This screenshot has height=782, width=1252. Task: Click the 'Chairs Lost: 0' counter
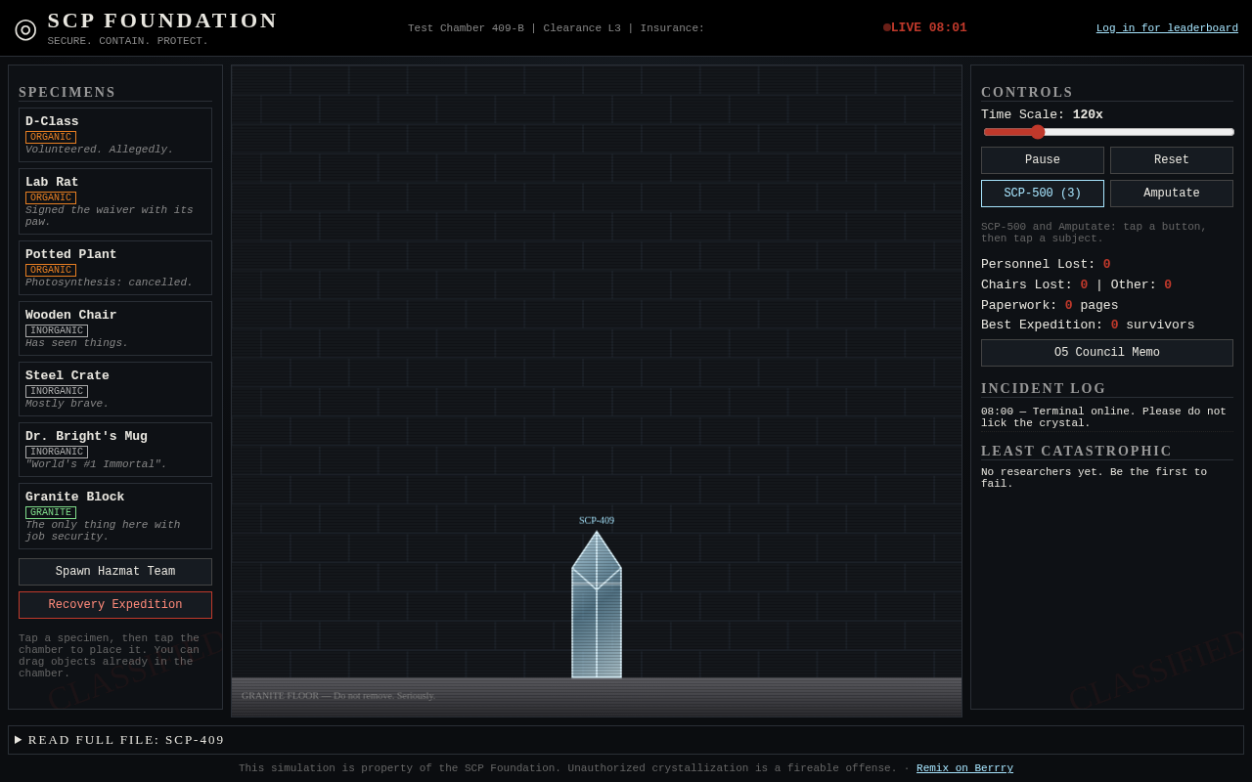click(x=1035, y=284)
